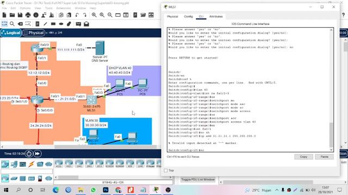Image resolution: width=348 pixels, height=195 pixels.
Task: Click the Zoom In magnifier icon
Action: click(94, 15)
